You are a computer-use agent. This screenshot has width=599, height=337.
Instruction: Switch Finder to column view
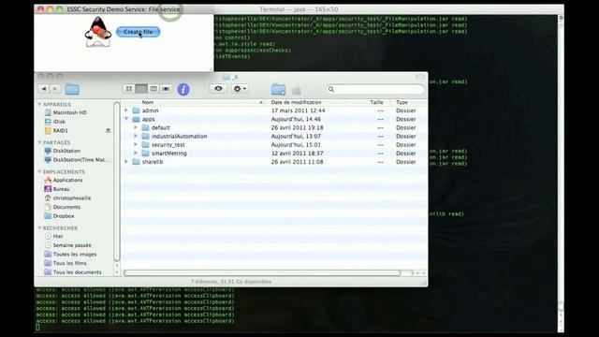(x=153, y=89)
